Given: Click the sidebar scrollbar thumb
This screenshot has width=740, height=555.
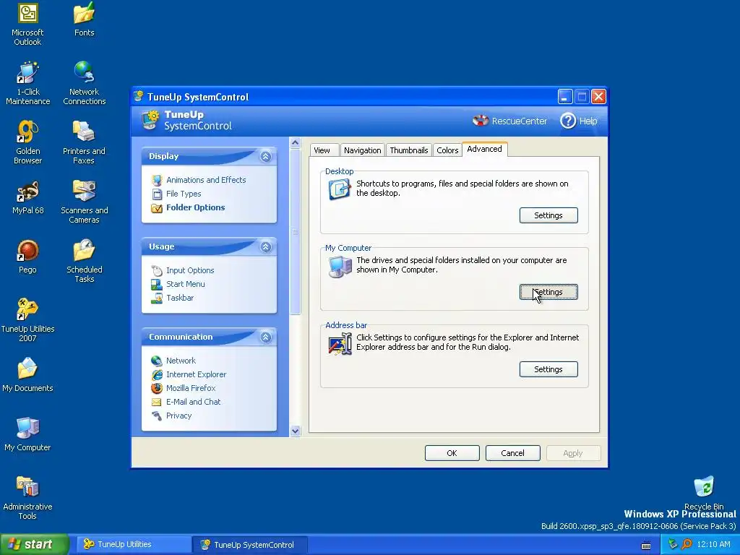Looking at the screenshot, I should [x=295, y=231].
